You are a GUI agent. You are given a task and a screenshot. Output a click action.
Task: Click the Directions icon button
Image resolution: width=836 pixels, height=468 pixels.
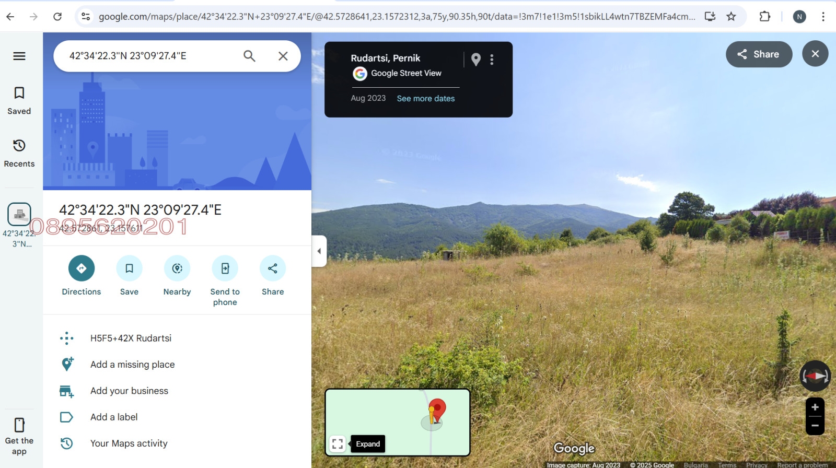(82, 268)
